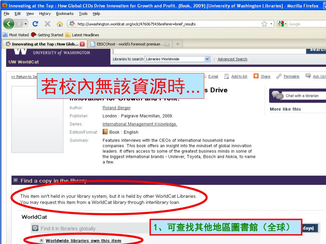The width and height of the screenshot is (326, 244).
Task: Open a new tab with the plus button
Action: click(178, 44)
